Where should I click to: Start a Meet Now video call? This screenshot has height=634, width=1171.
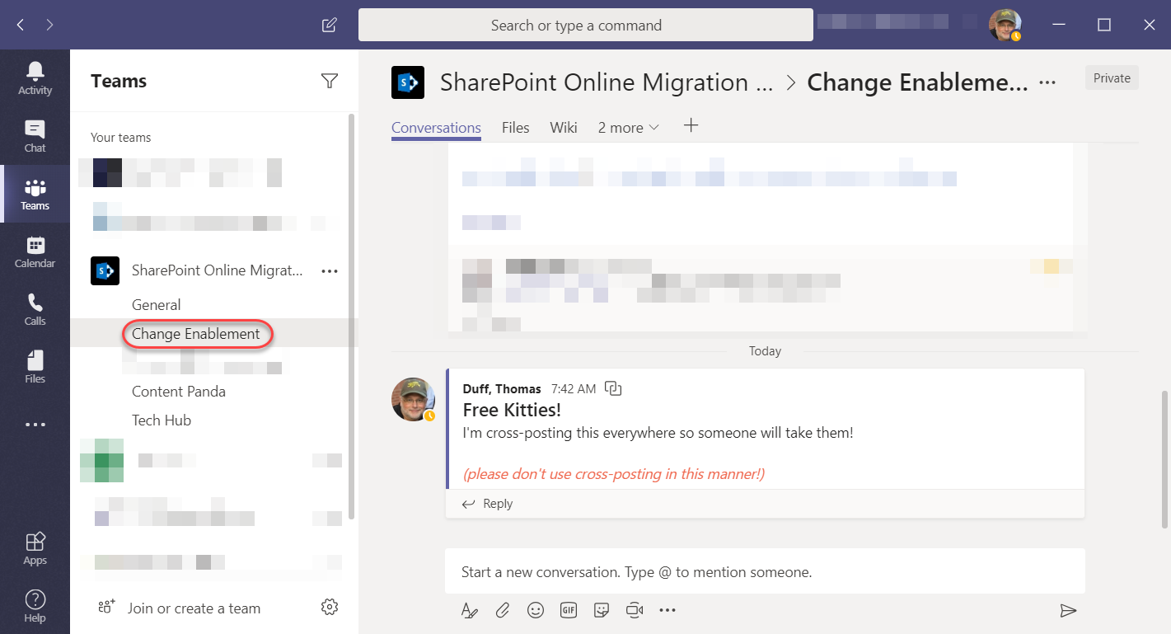[x=634, y=610]
